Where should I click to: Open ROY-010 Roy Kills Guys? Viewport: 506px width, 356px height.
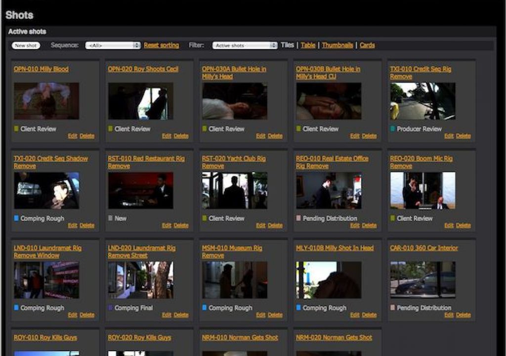pyautogui.click(x=45, y=337)
